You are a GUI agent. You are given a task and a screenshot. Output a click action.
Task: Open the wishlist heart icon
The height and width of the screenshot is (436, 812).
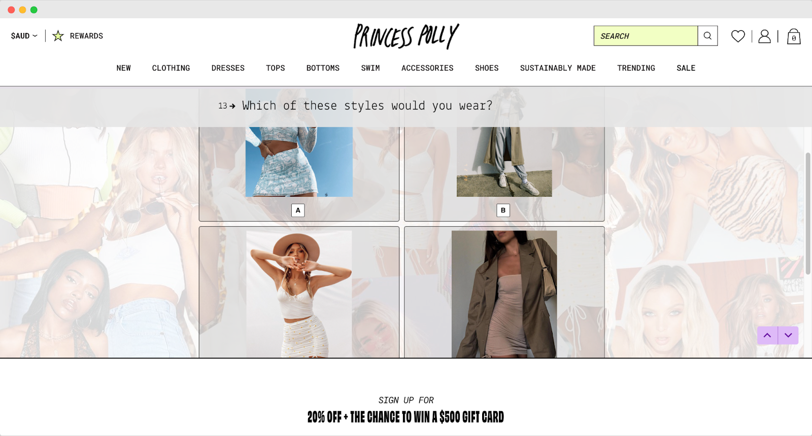(x=738, y=36)
